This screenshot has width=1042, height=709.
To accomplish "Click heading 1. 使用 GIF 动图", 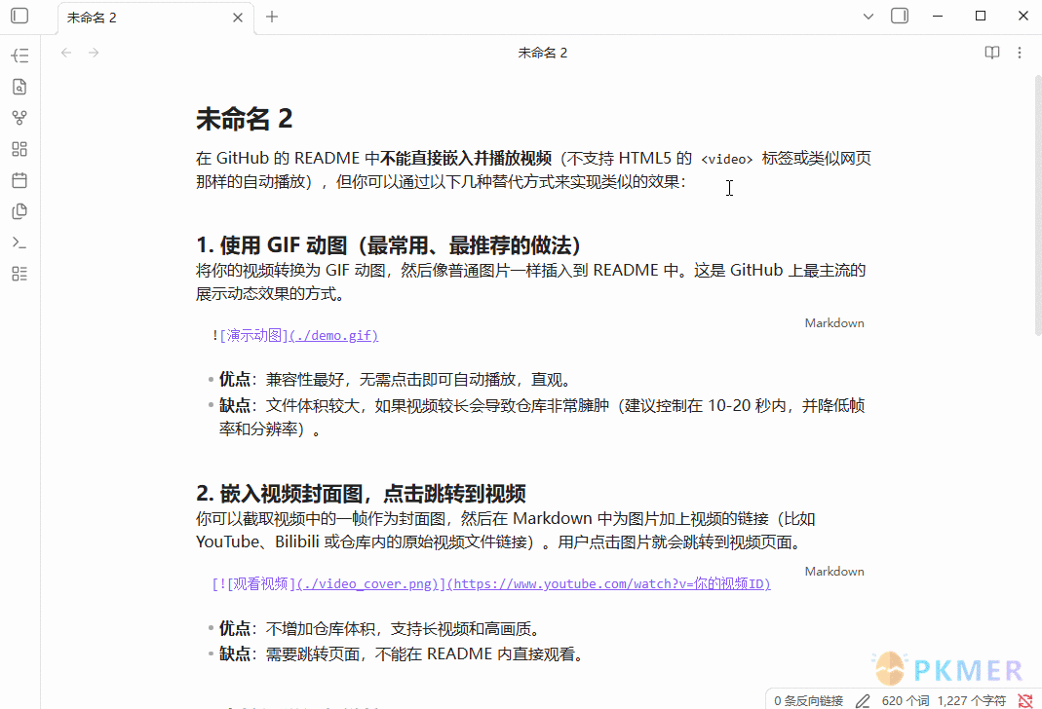I will 389,245.
